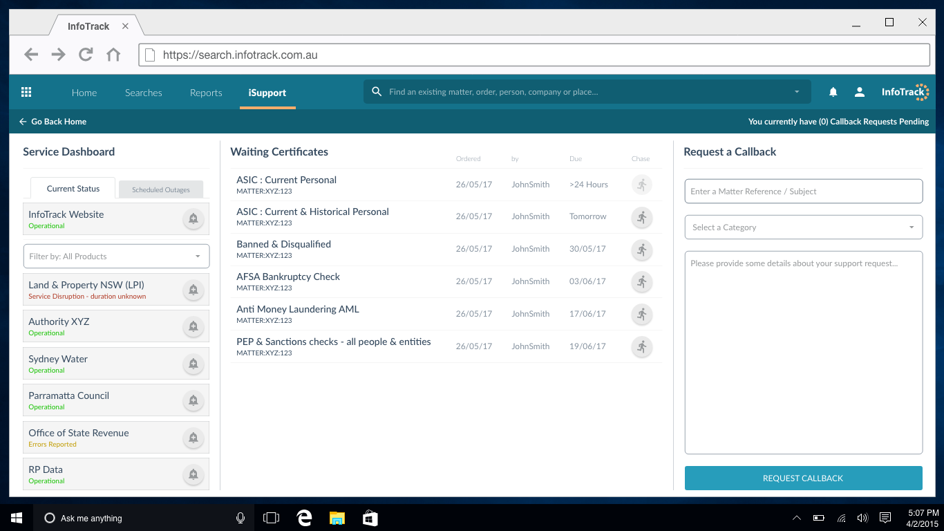Select the Office of State Revenue service
Screen dimensions: 944x531
pyautogui.click(x=116, y=438)
